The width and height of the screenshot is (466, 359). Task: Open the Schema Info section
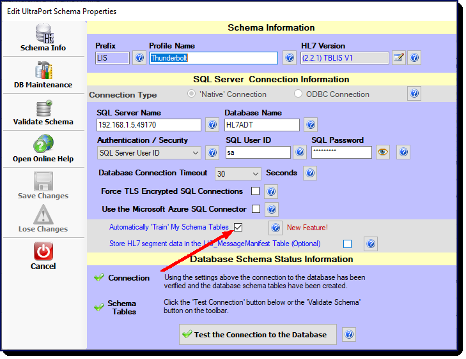pos(43,38)
